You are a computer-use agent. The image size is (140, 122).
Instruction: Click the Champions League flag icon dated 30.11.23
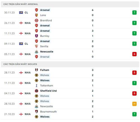[21, 12]
